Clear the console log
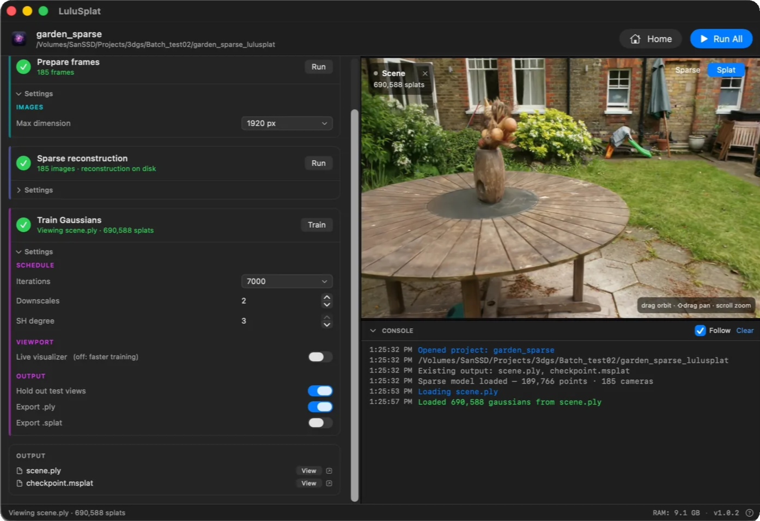760x521 pixels. [745, 331]
